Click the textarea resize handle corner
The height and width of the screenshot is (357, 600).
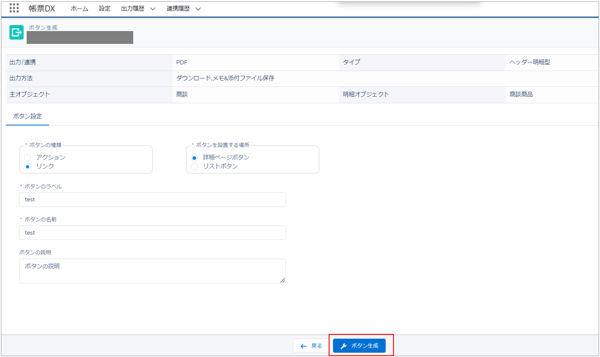(282, 280)
